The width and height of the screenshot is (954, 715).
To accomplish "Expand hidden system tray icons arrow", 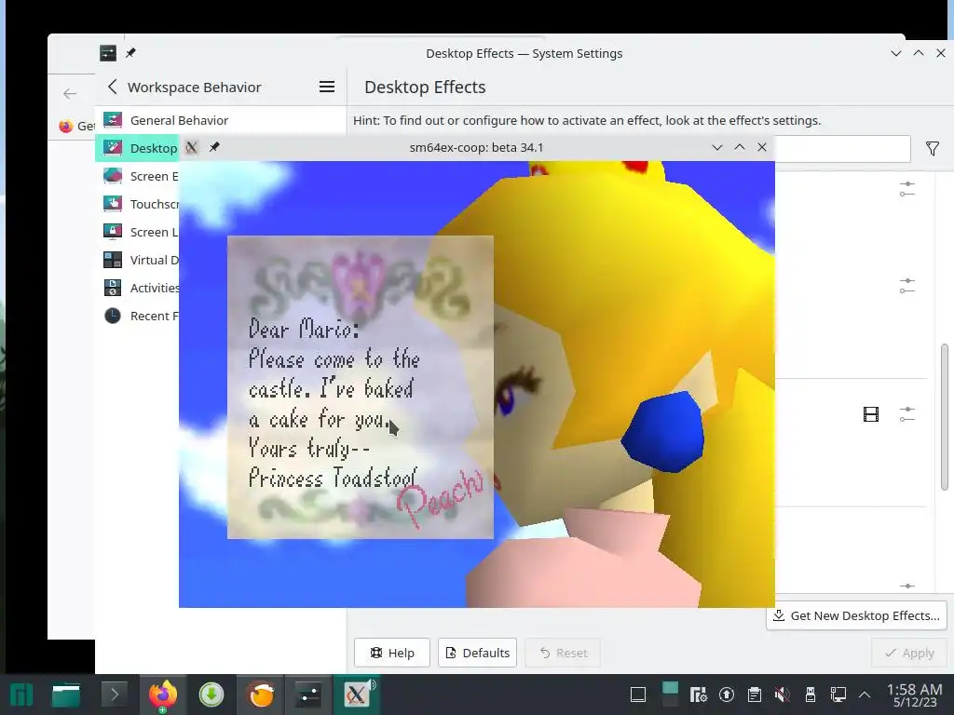I will coord(865,695).
